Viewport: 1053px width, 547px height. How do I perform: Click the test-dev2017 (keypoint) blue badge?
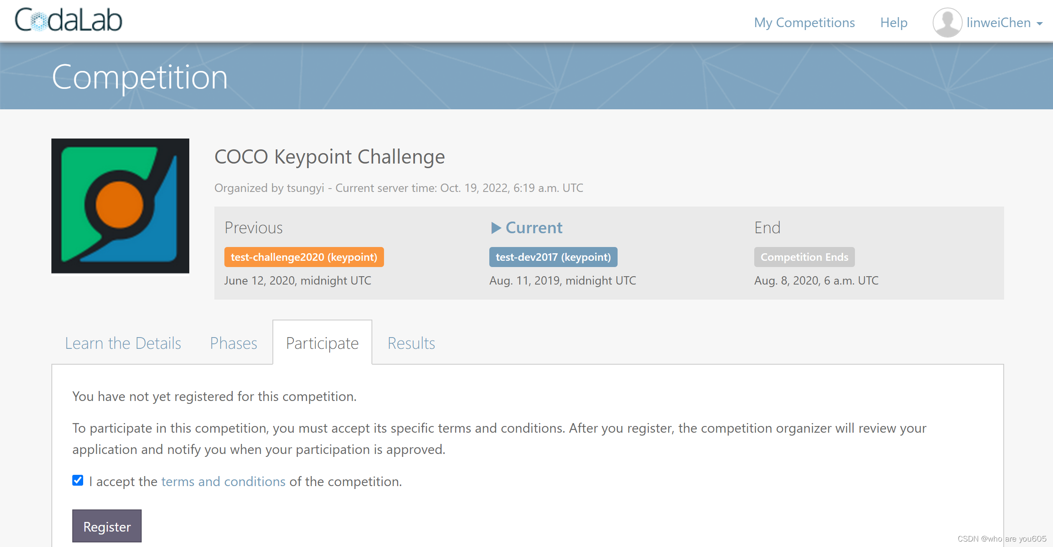553,257
